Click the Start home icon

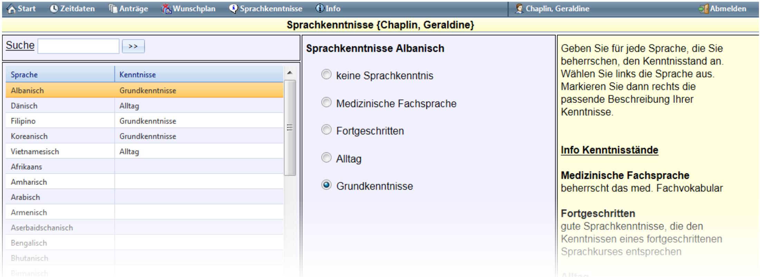tap(11, 9)
